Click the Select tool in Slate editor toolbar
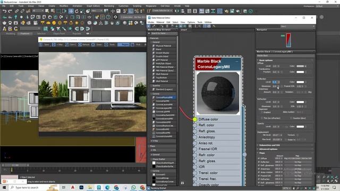 (149, 26)
